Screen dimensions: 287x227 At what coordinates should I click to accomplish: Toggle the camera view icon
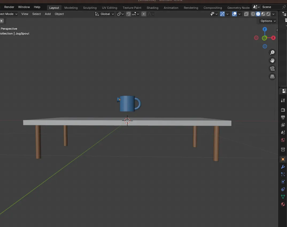[x=272, y=69]
